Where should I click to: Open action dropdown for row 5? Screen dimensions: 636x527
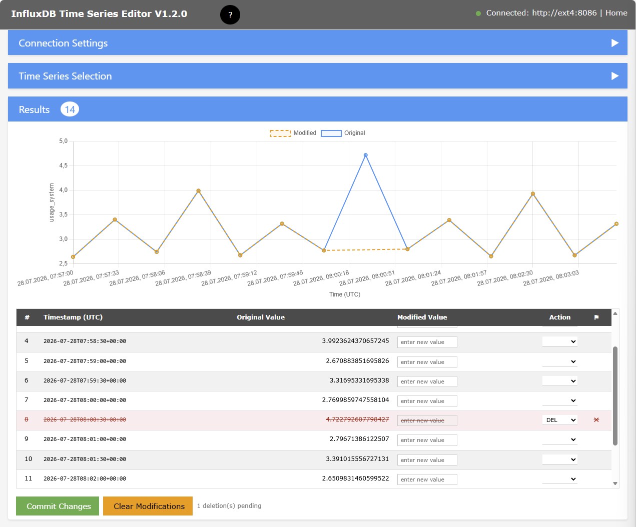click(560, 361)
